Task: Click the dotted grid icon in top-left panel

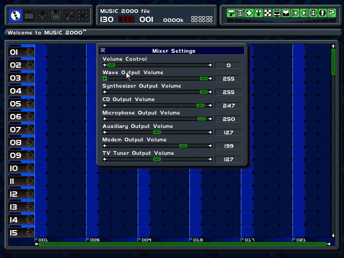Action: pos(82,16)
